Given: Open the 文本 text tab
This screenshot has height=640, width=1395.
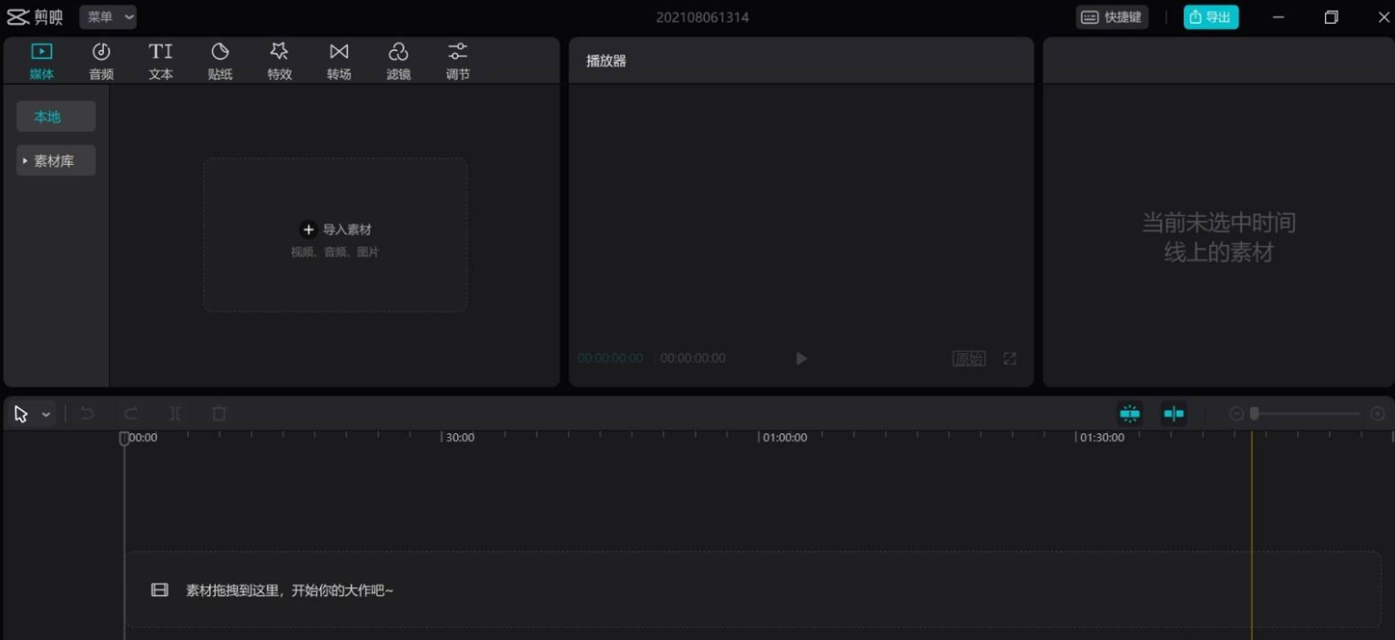Looking at the screenshot, I should (161, 61).
